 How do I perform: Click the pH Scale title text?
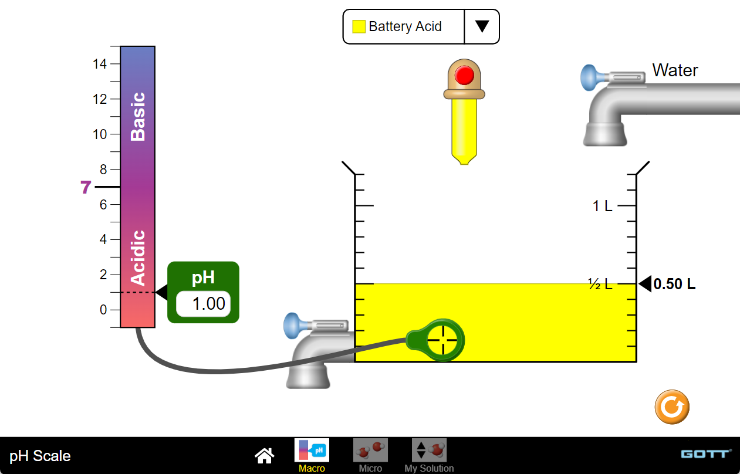click(x=40, y=456)
